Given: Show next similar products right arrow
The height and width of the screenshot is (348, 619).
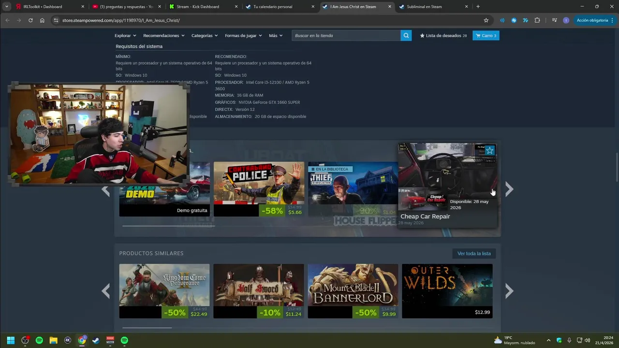Looking at the screenshot, I should [509, 291].
